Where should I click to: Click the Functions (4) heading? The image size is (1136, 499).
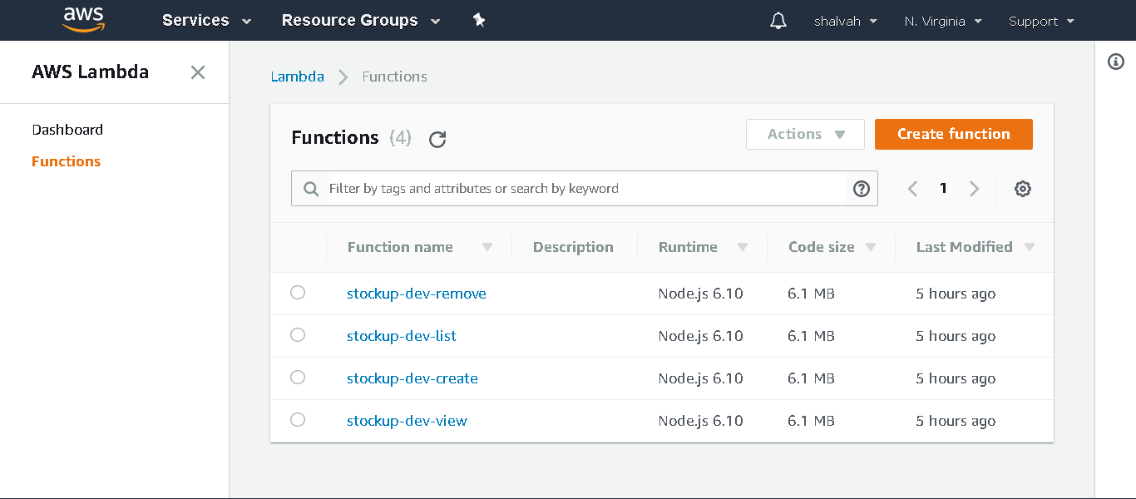pyautogui.click(x=351, y=138)
